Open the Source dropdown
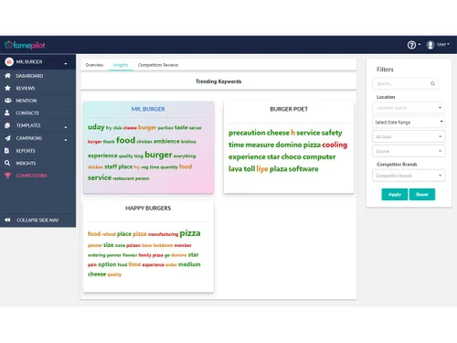Image resolution: width=457 pixels, height=343 pixels. (x=409, y=151)
